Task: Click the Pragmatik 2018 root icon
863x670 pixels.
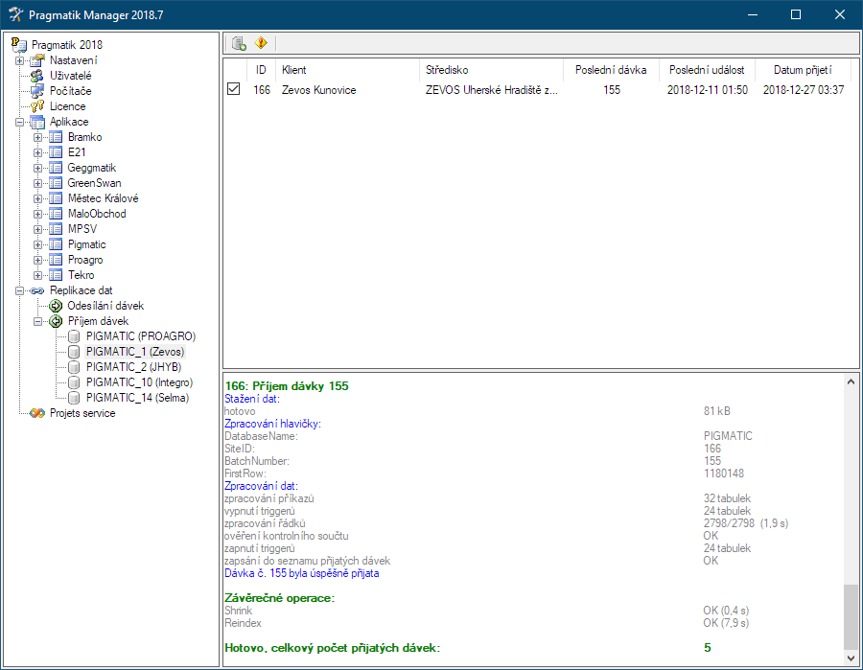Action: click(19, 45)
